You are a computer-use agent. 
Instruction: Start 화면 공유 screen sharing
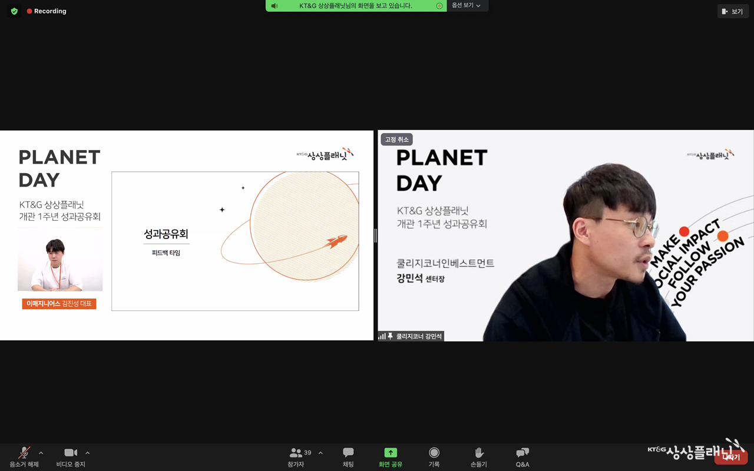pyautogui.click(x=391, y=457)
